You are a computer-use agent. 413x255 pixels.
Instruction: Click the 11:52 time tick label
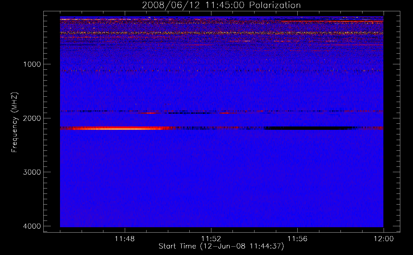coord(211,239)
